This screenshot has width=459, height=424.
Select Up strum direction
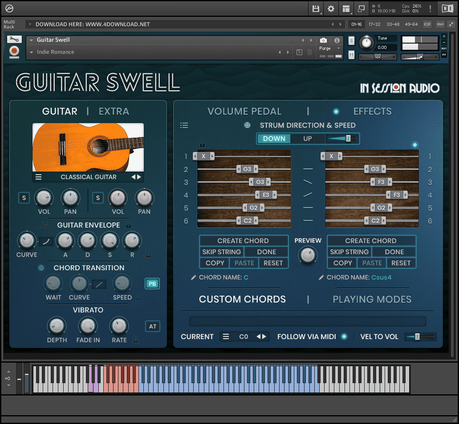point(307,139)
